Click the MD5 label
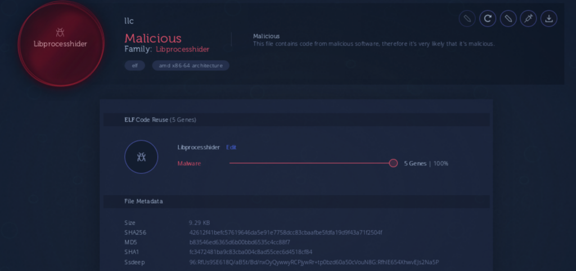This screenshot has width=576, height=271. coord(130,242)
